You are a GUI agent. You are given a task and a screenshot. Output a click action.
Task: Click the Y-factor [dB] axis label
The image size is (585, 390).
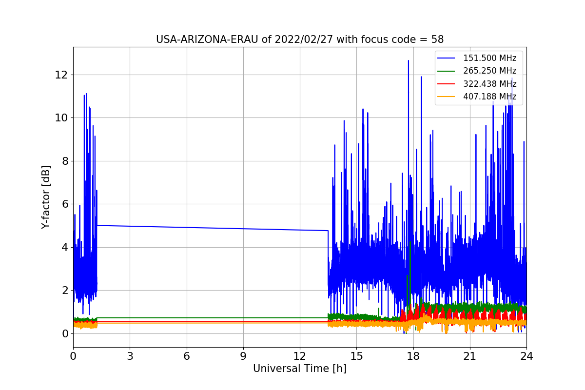click(46, 197)
